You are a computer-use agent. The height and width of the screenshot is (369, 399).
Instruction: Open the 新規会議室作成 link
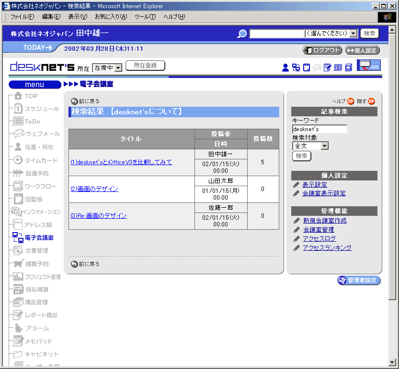tap(325, 221)
